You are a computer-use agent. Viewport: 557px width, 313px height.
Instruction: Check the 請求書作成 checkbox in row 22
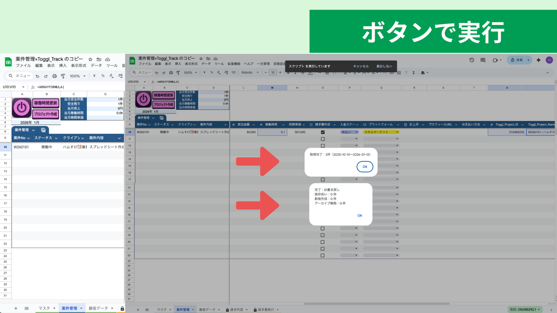click(323, 255)
